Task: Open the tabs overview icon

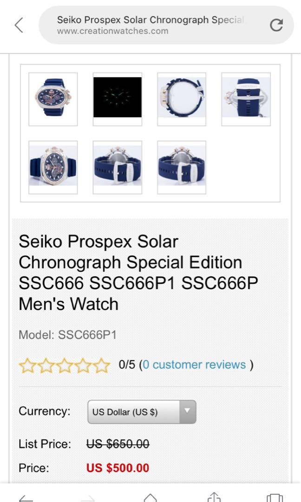Action: 275,498
